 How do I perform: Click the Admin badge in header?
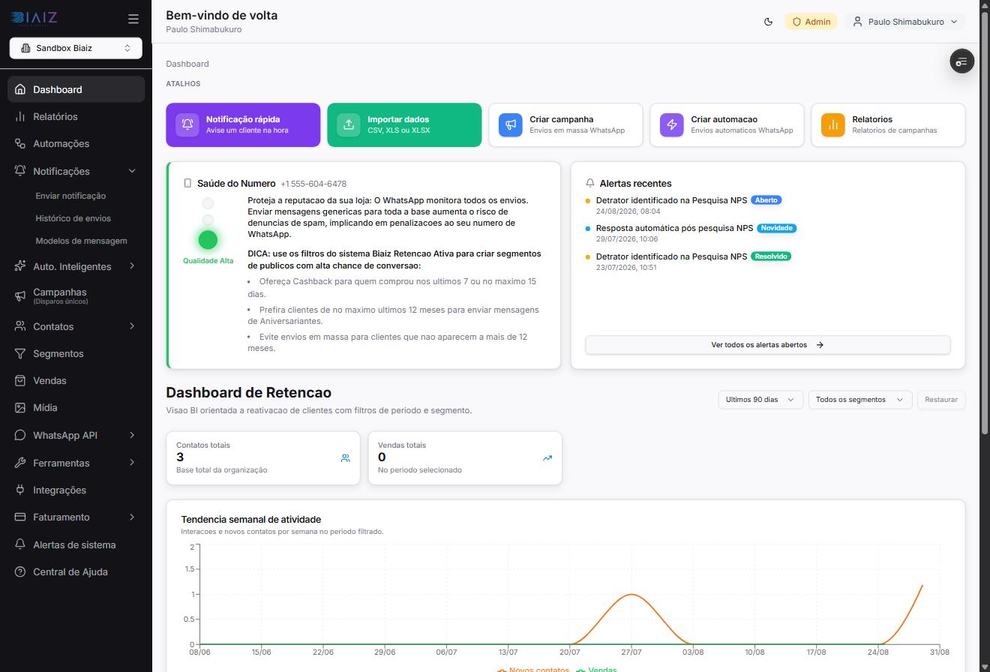coord(811,22)
